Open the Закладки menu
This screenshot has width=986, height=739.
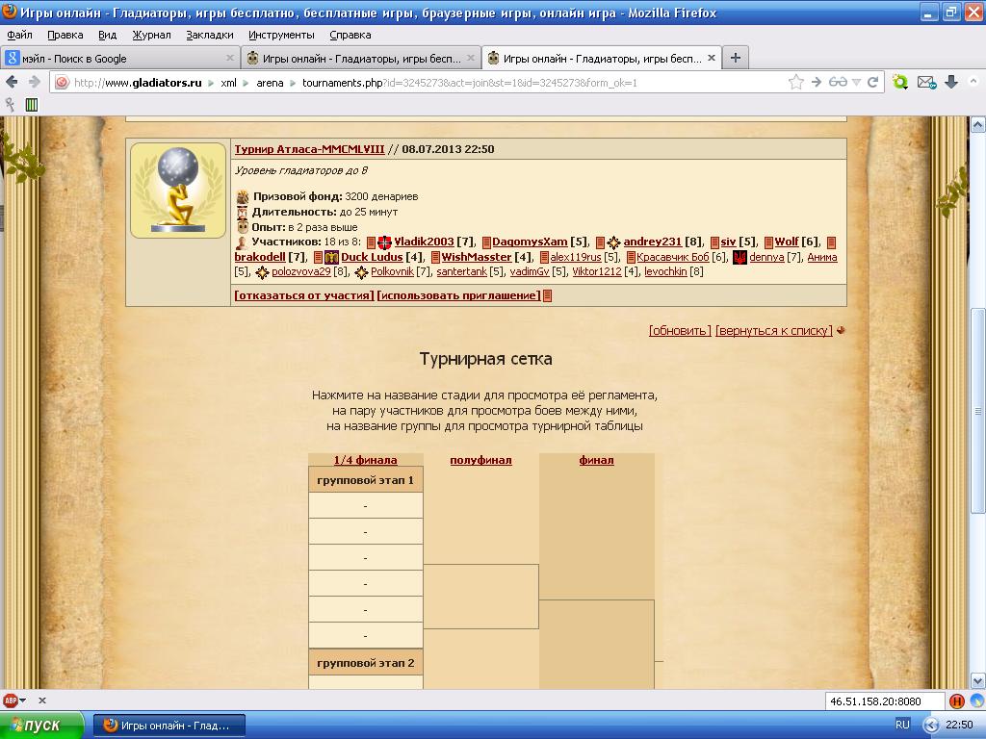point(209,35)
